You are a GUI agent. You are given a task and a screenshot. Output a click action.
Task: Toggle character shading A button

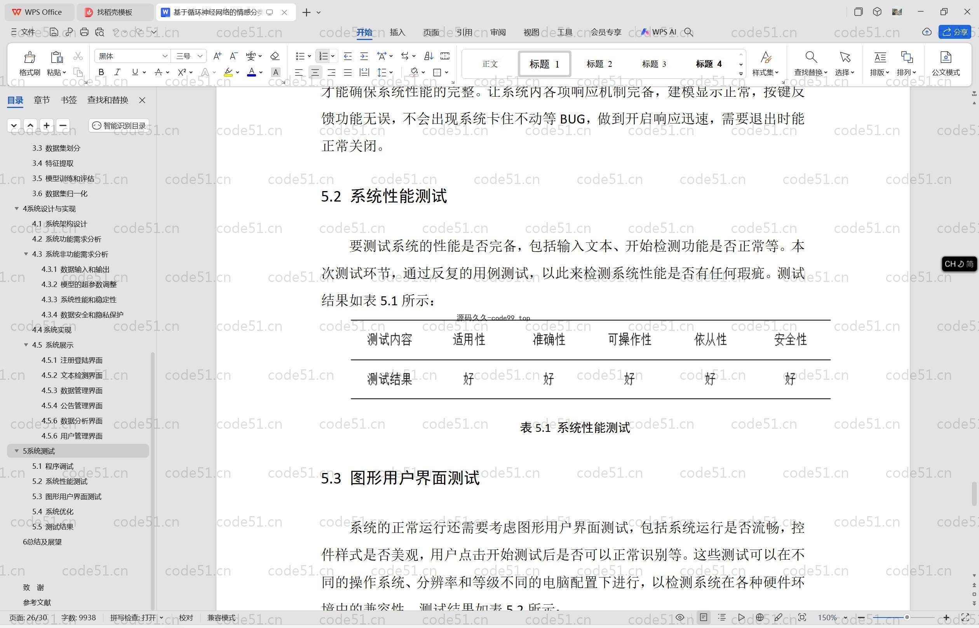click(276, 72)
